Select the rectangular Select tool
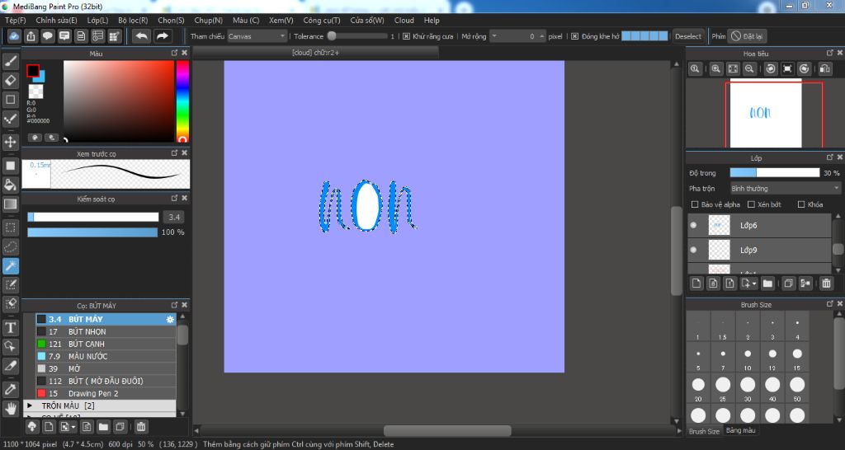The width and height of the screenshot is (845, 450). click(10, 227)
